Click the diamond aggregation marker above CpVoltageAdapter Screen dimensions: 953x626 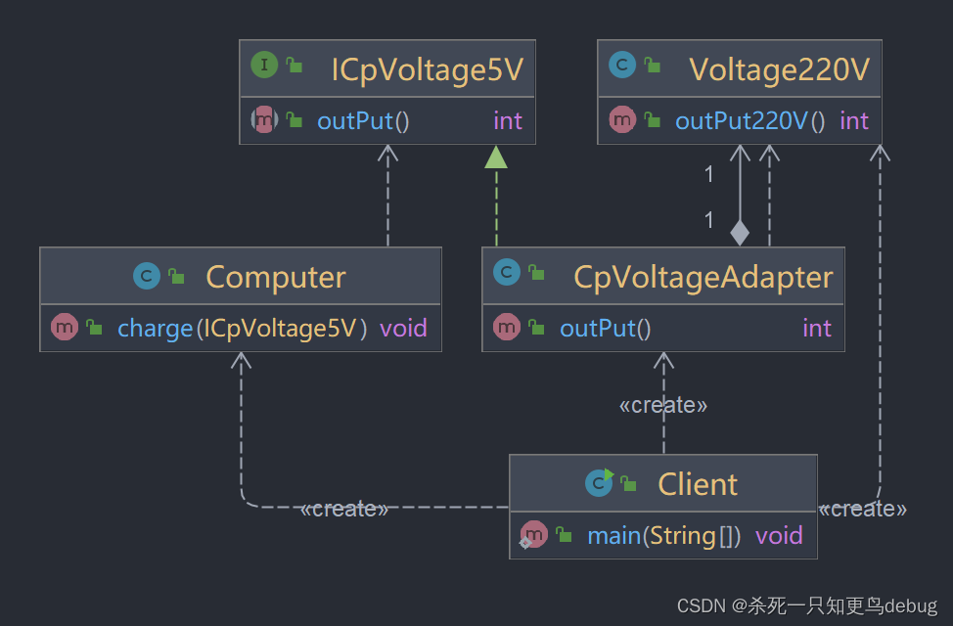click(740, 233)
